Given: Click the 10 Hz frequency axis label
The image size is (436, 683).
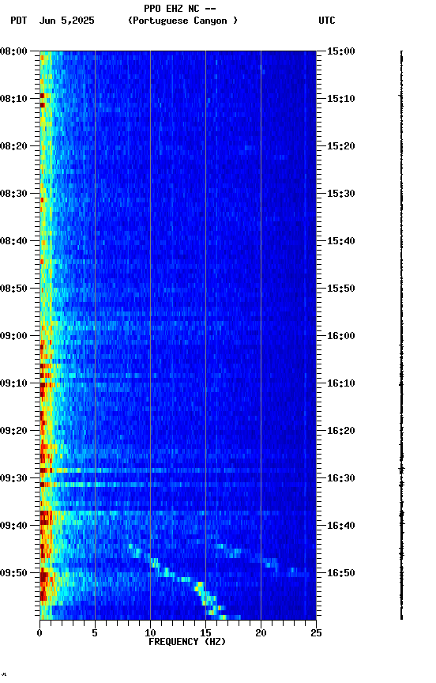Looking at the screenshot, I should point(150,633).
